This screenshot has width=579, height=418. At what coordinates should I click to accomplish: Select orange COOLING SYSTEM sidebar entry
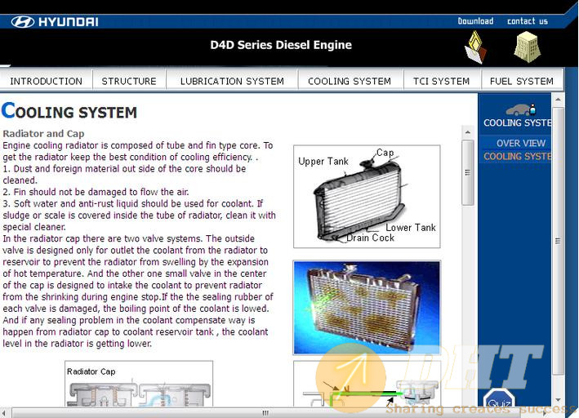pyautogui.click(x=517, y=156)
